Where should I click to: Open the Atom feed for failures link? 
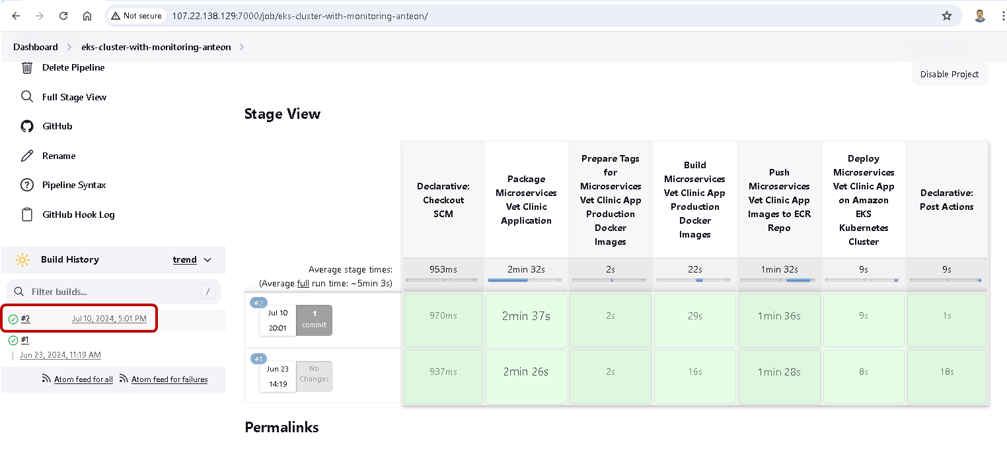(169, 379)
